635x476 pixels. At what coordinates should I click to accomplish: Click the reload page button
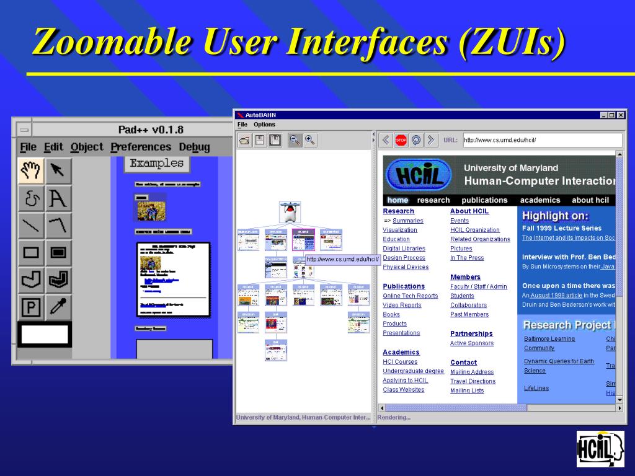pyautogui.click(x=416, y=140)
